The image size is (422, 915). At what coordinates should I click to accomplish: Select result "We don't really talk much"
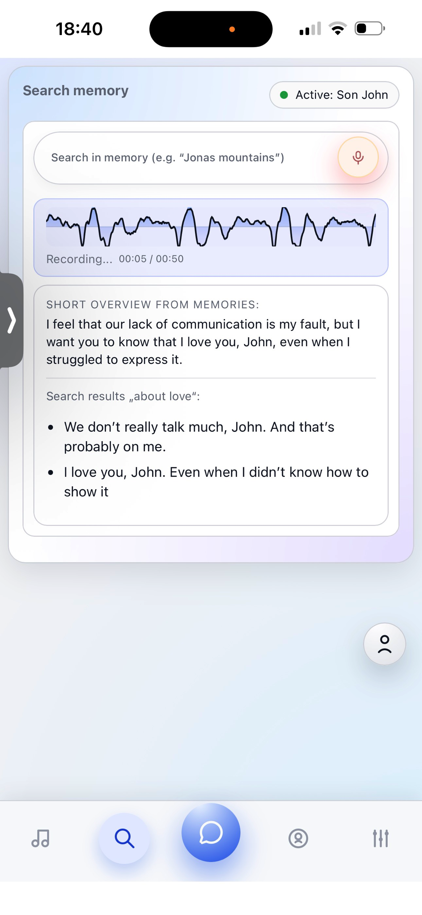[x=199, y=436]
